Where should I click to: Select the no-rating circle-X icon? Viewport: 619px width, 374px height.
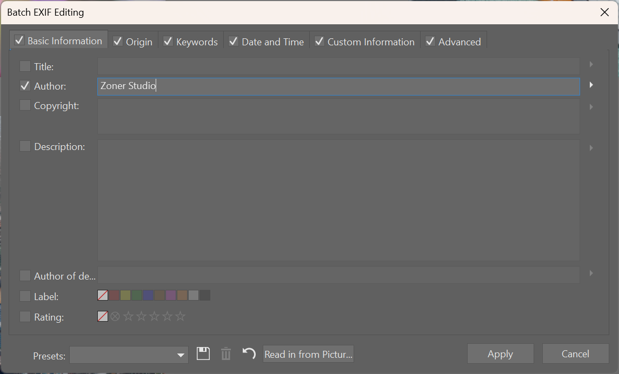click(x=115, y=316)
